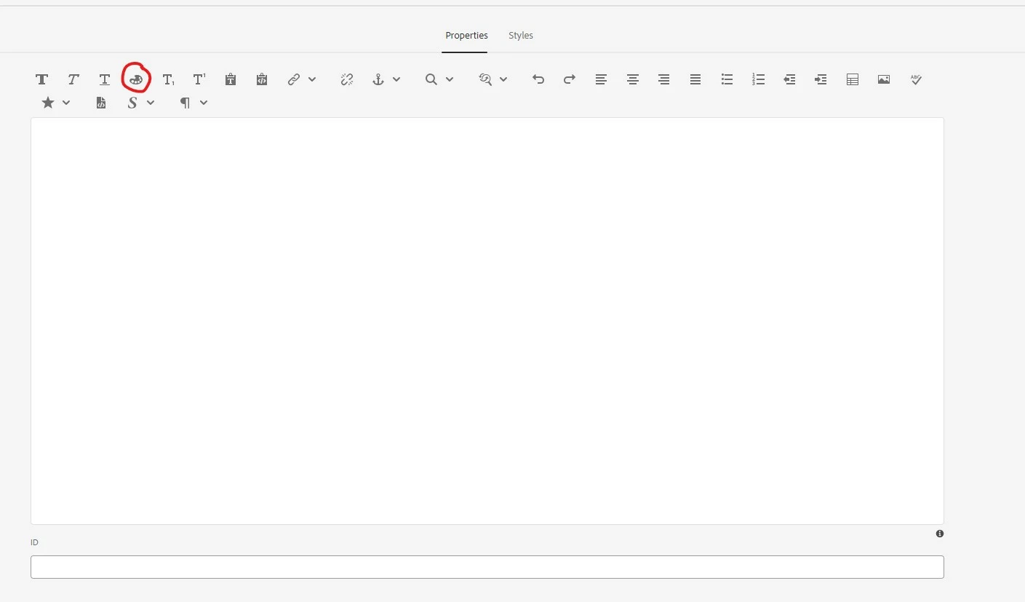Decrease indent with outdent icon
This screenshot has height=602, width=1025.
click(x=789, y=79)
